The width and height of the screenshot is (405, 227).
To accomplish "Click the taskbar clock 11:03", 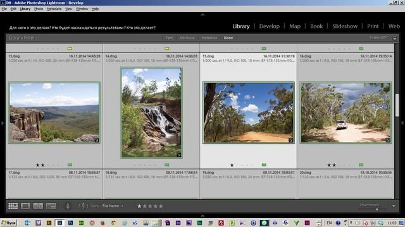I will pos(392,223).
